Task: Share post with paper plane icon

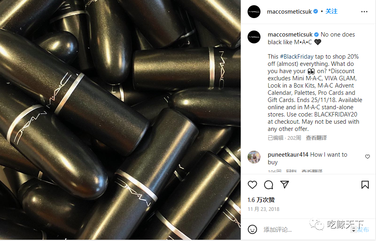Action: click(284, 184)
